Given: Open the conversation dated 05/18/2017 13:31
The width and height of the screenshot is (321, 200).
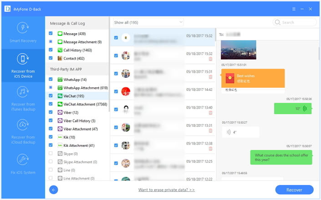Looking at the screenshot, I should click(x=163, y=127).
